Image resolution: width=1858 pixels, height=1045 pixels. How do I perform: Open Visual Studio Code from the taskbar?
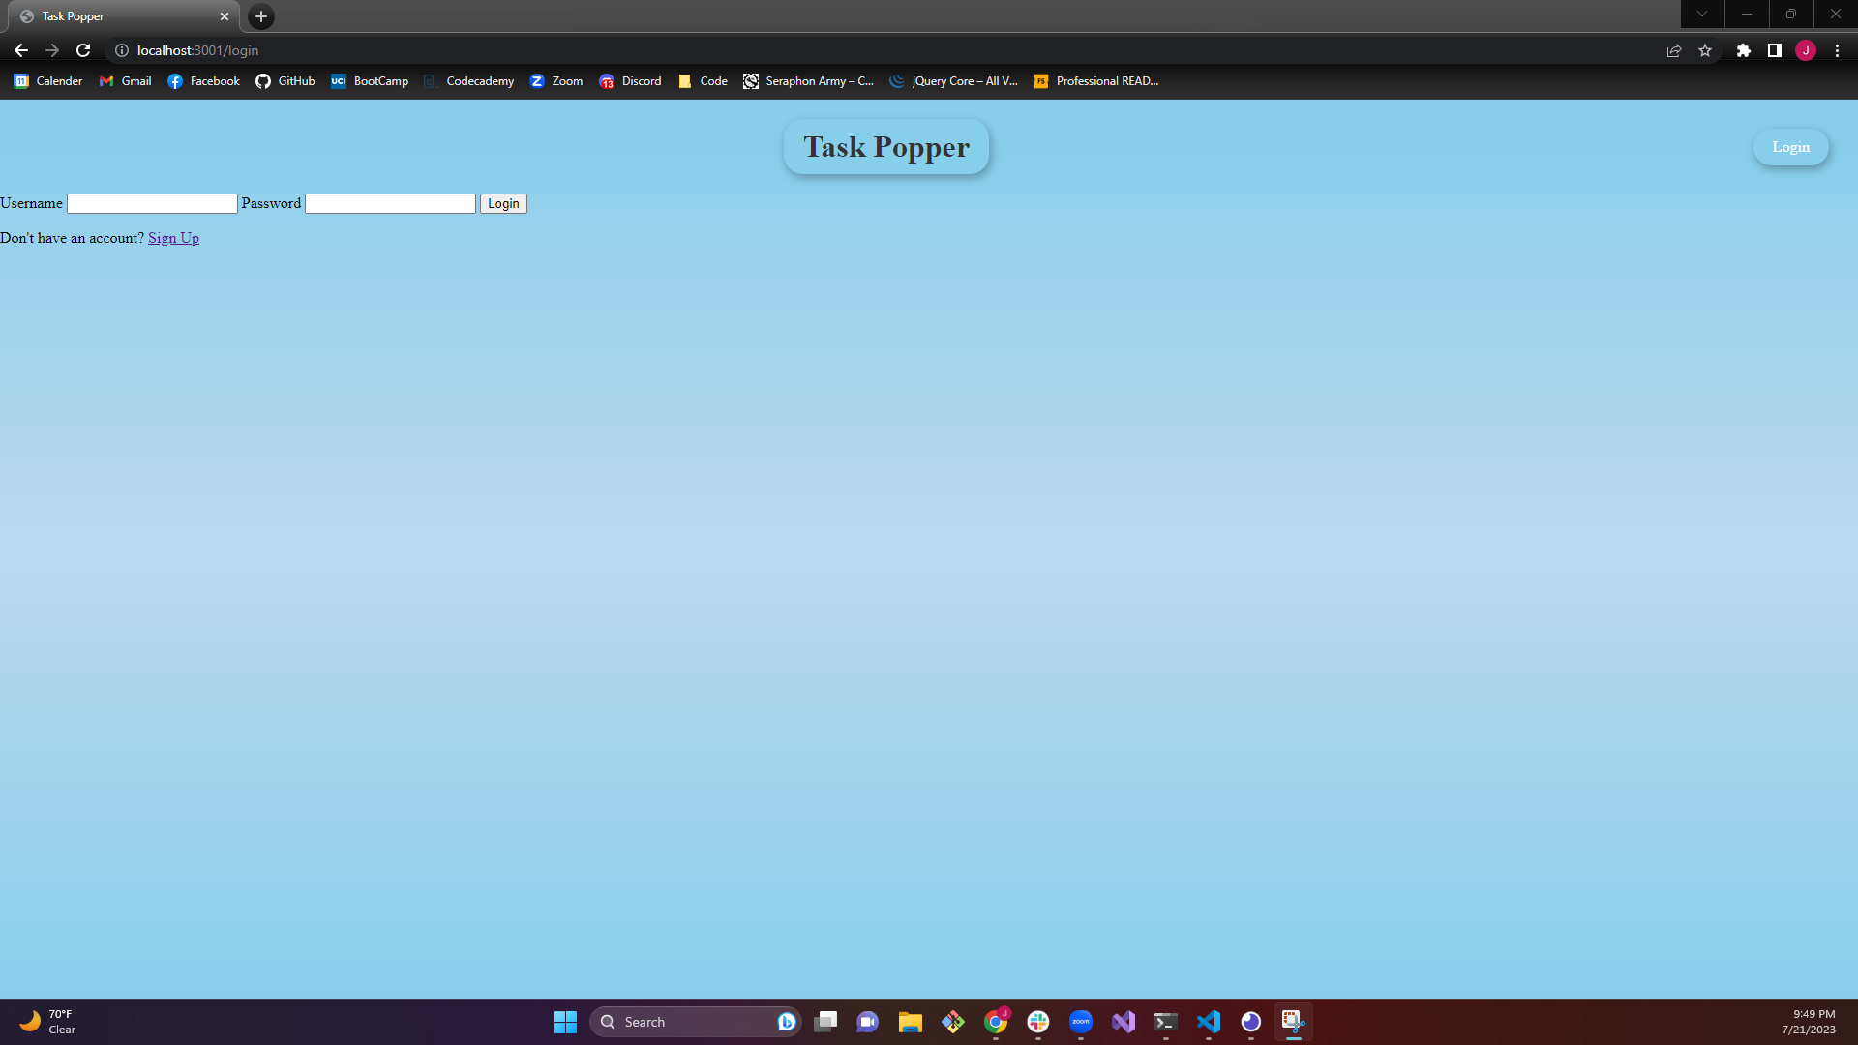click(x=1209, y=1022)
